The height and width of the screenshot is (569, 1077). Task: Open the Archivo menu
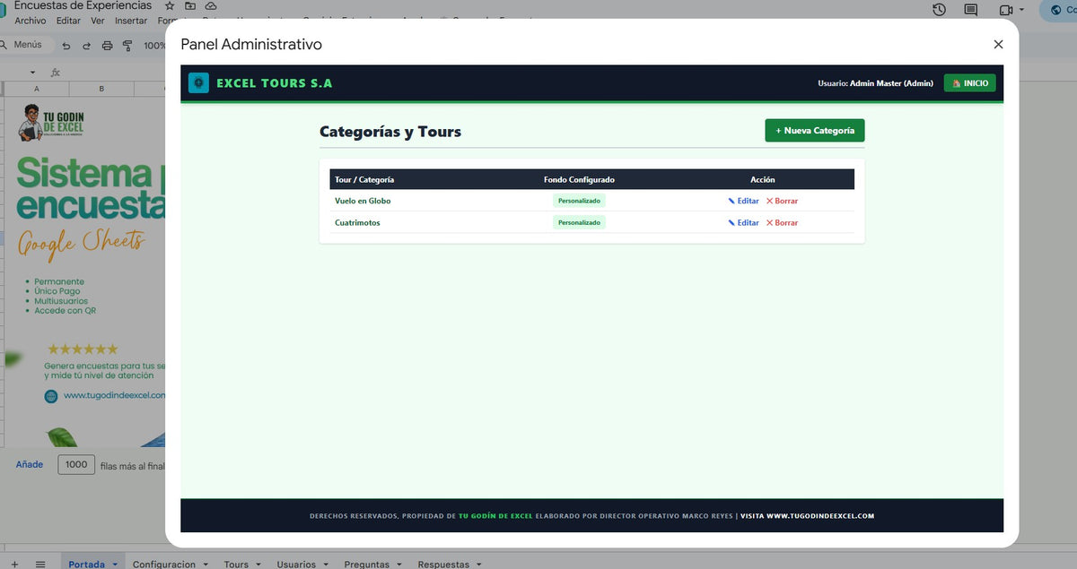[31, 21]
